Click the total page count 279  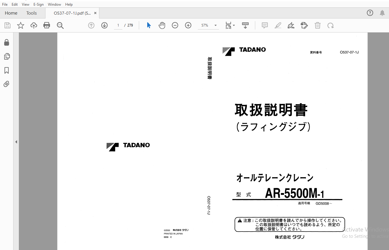[x=130, y=25]
